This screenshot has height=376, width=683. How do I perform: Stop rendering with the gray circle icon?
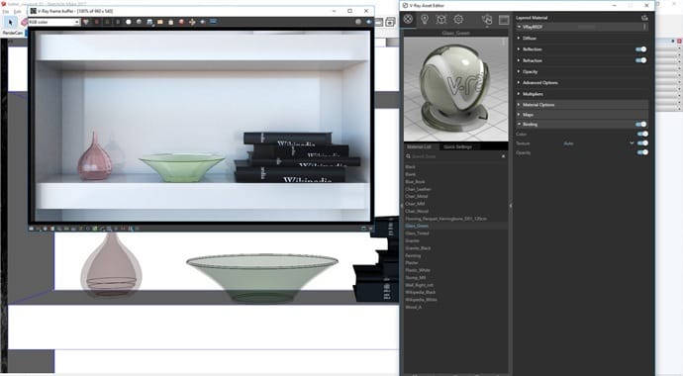pos(358,22)
